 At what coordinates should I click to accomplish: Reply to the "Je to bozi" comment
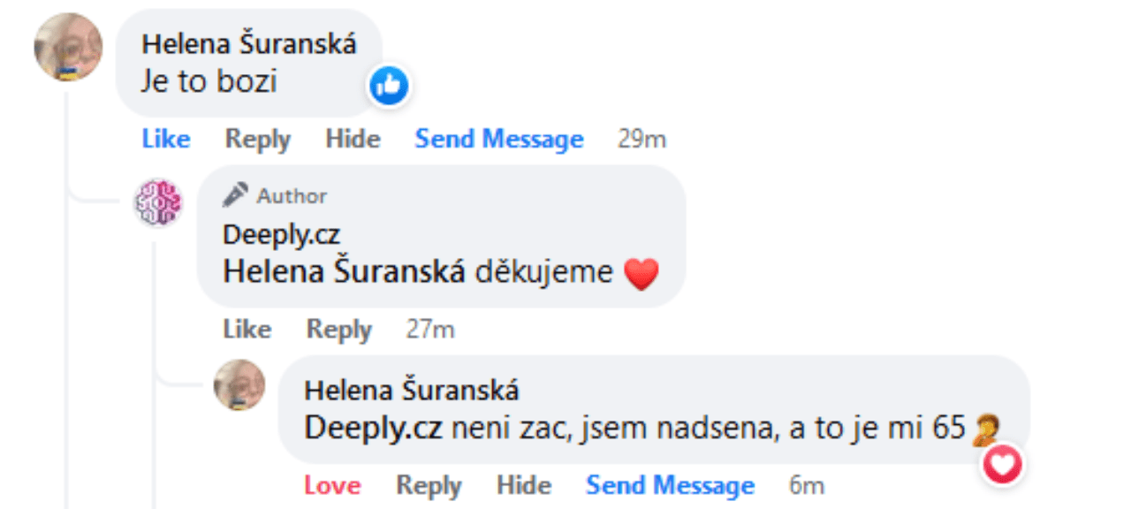pyautogui.click(x=257, y=140)
